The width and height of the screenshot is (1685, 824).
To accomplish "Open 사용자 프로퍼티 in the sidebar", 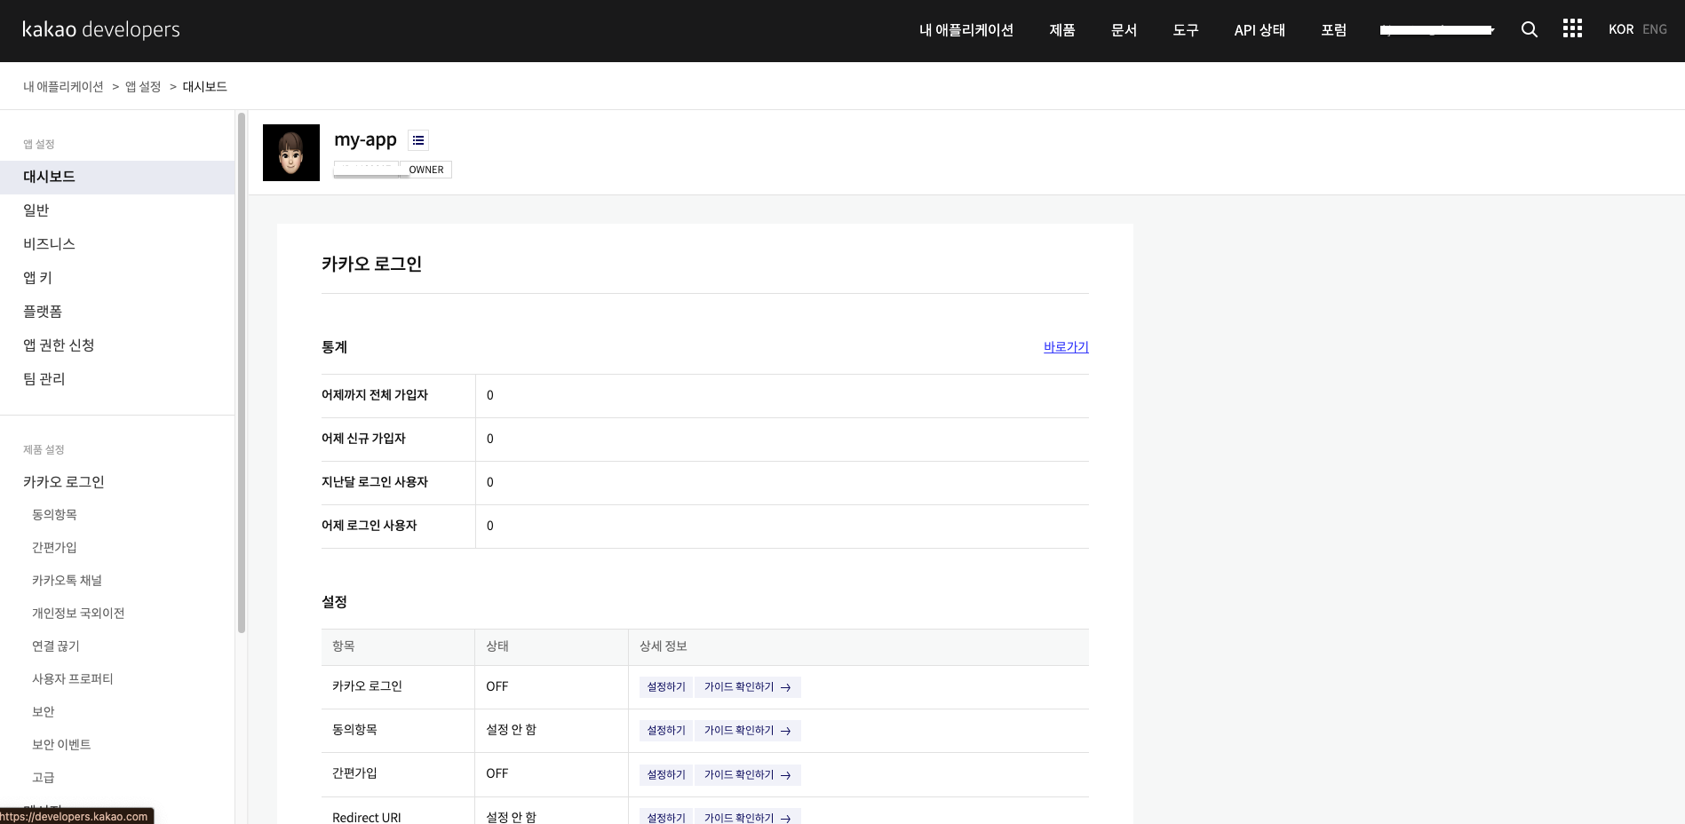I will (73, 679).
